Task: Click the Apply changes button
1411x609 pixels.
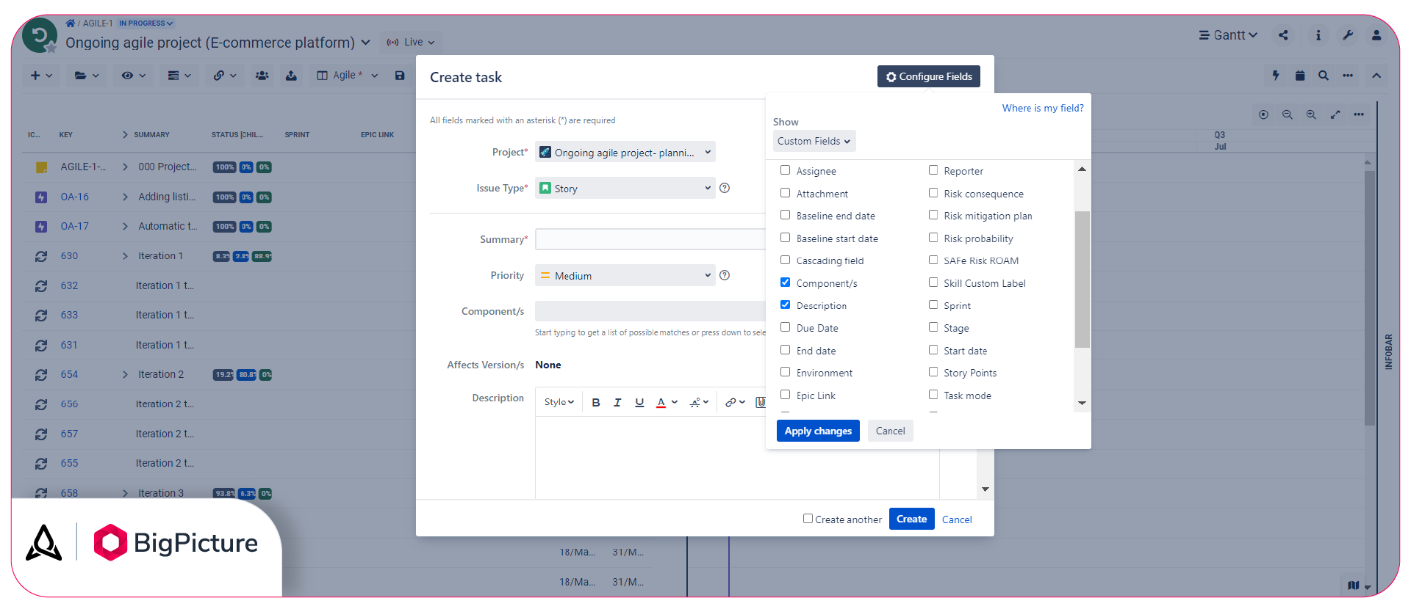Action: (x=818, y=431)
